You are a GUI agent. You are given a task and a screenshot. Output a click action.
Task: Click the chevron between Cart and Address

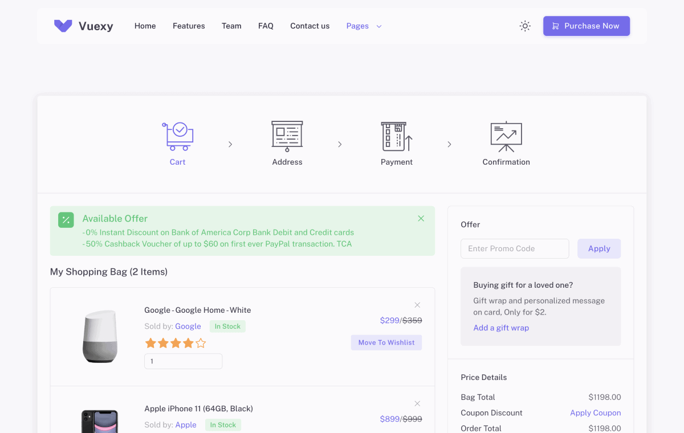pos(230,144)
